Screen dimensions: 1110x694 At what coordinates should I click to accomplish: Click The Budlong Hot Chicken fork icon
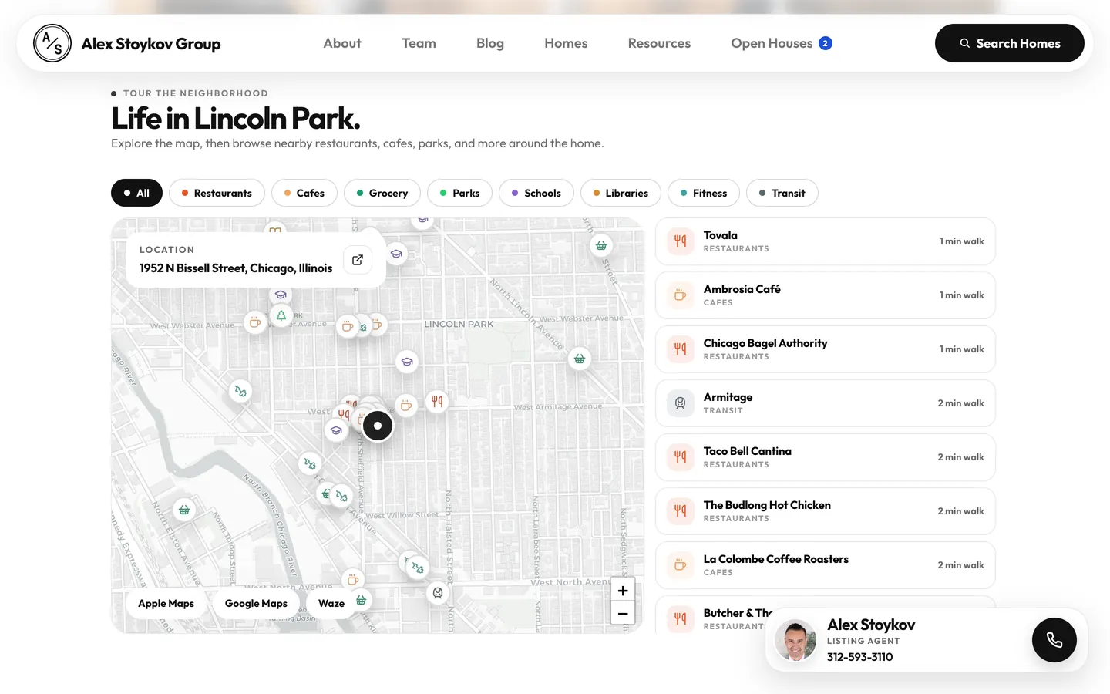pos(681,511)
